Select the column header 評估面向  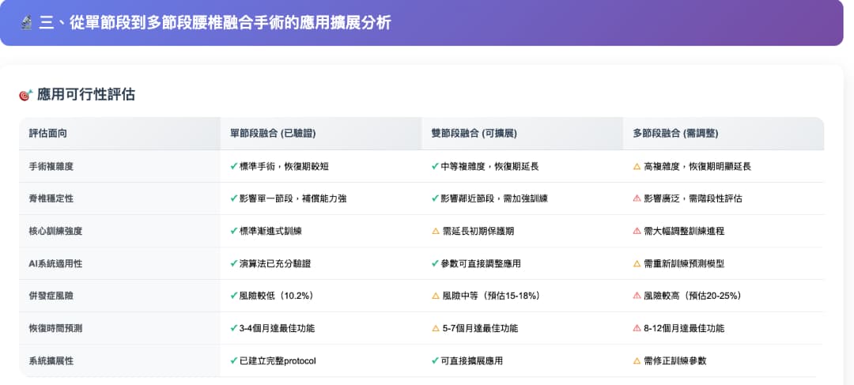click(48, 134)
